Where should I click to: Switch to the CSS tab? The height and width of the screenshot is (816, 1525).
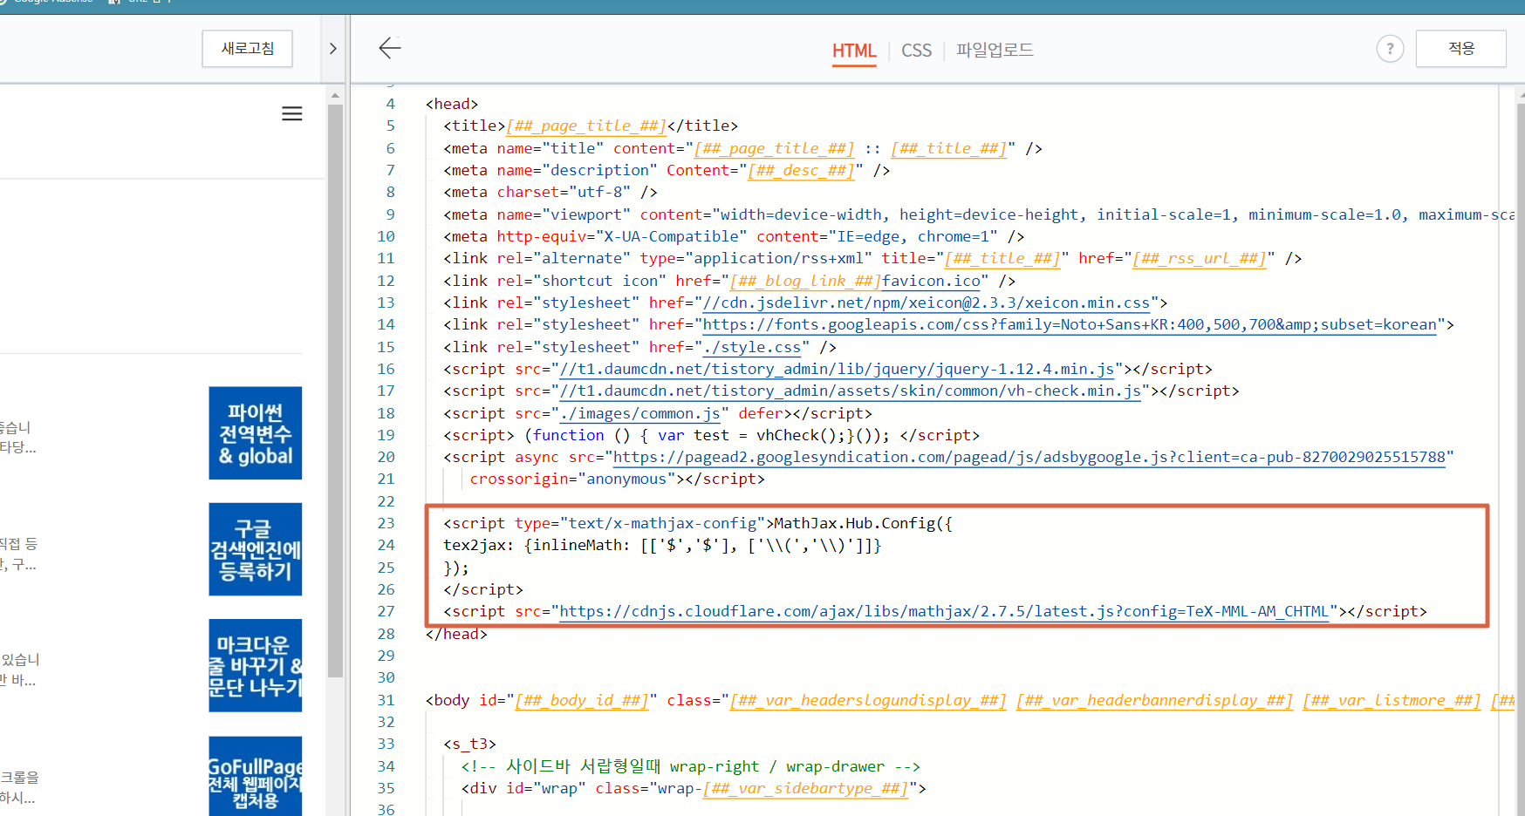pos(916,51)
